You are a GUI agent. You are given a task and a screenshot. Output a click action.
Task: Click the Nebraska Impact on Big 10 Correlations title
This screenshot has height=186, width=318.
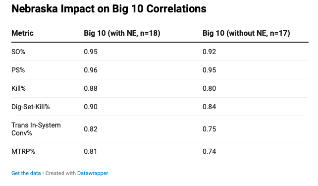[x=108, y=9]
